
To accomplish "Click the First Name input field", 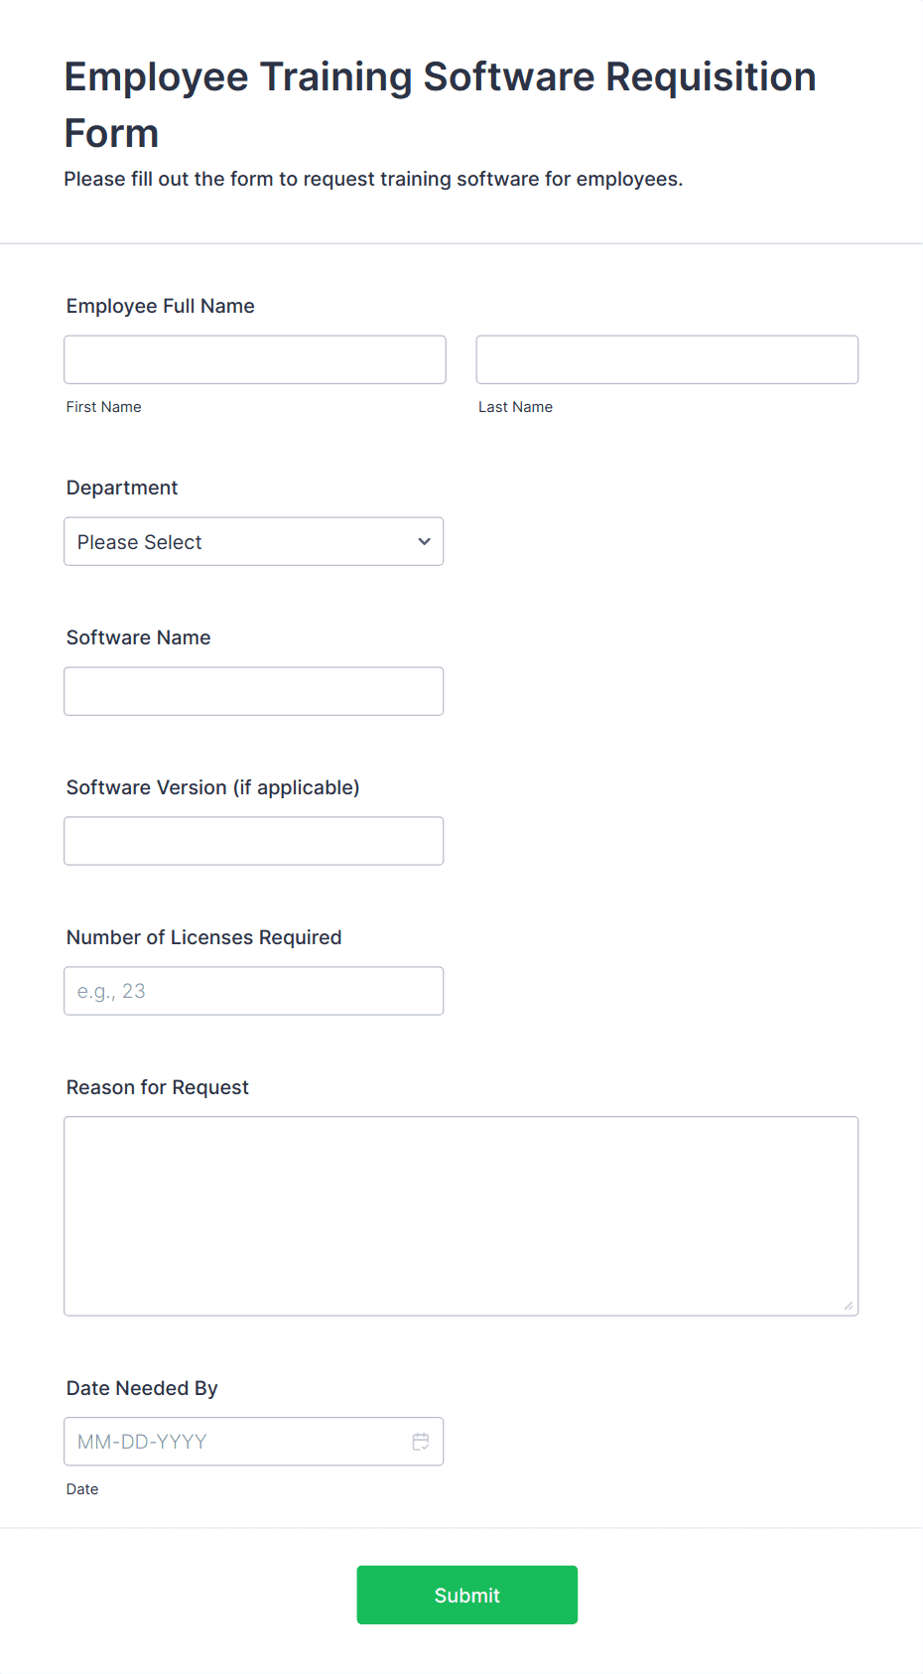I will 255,359.
